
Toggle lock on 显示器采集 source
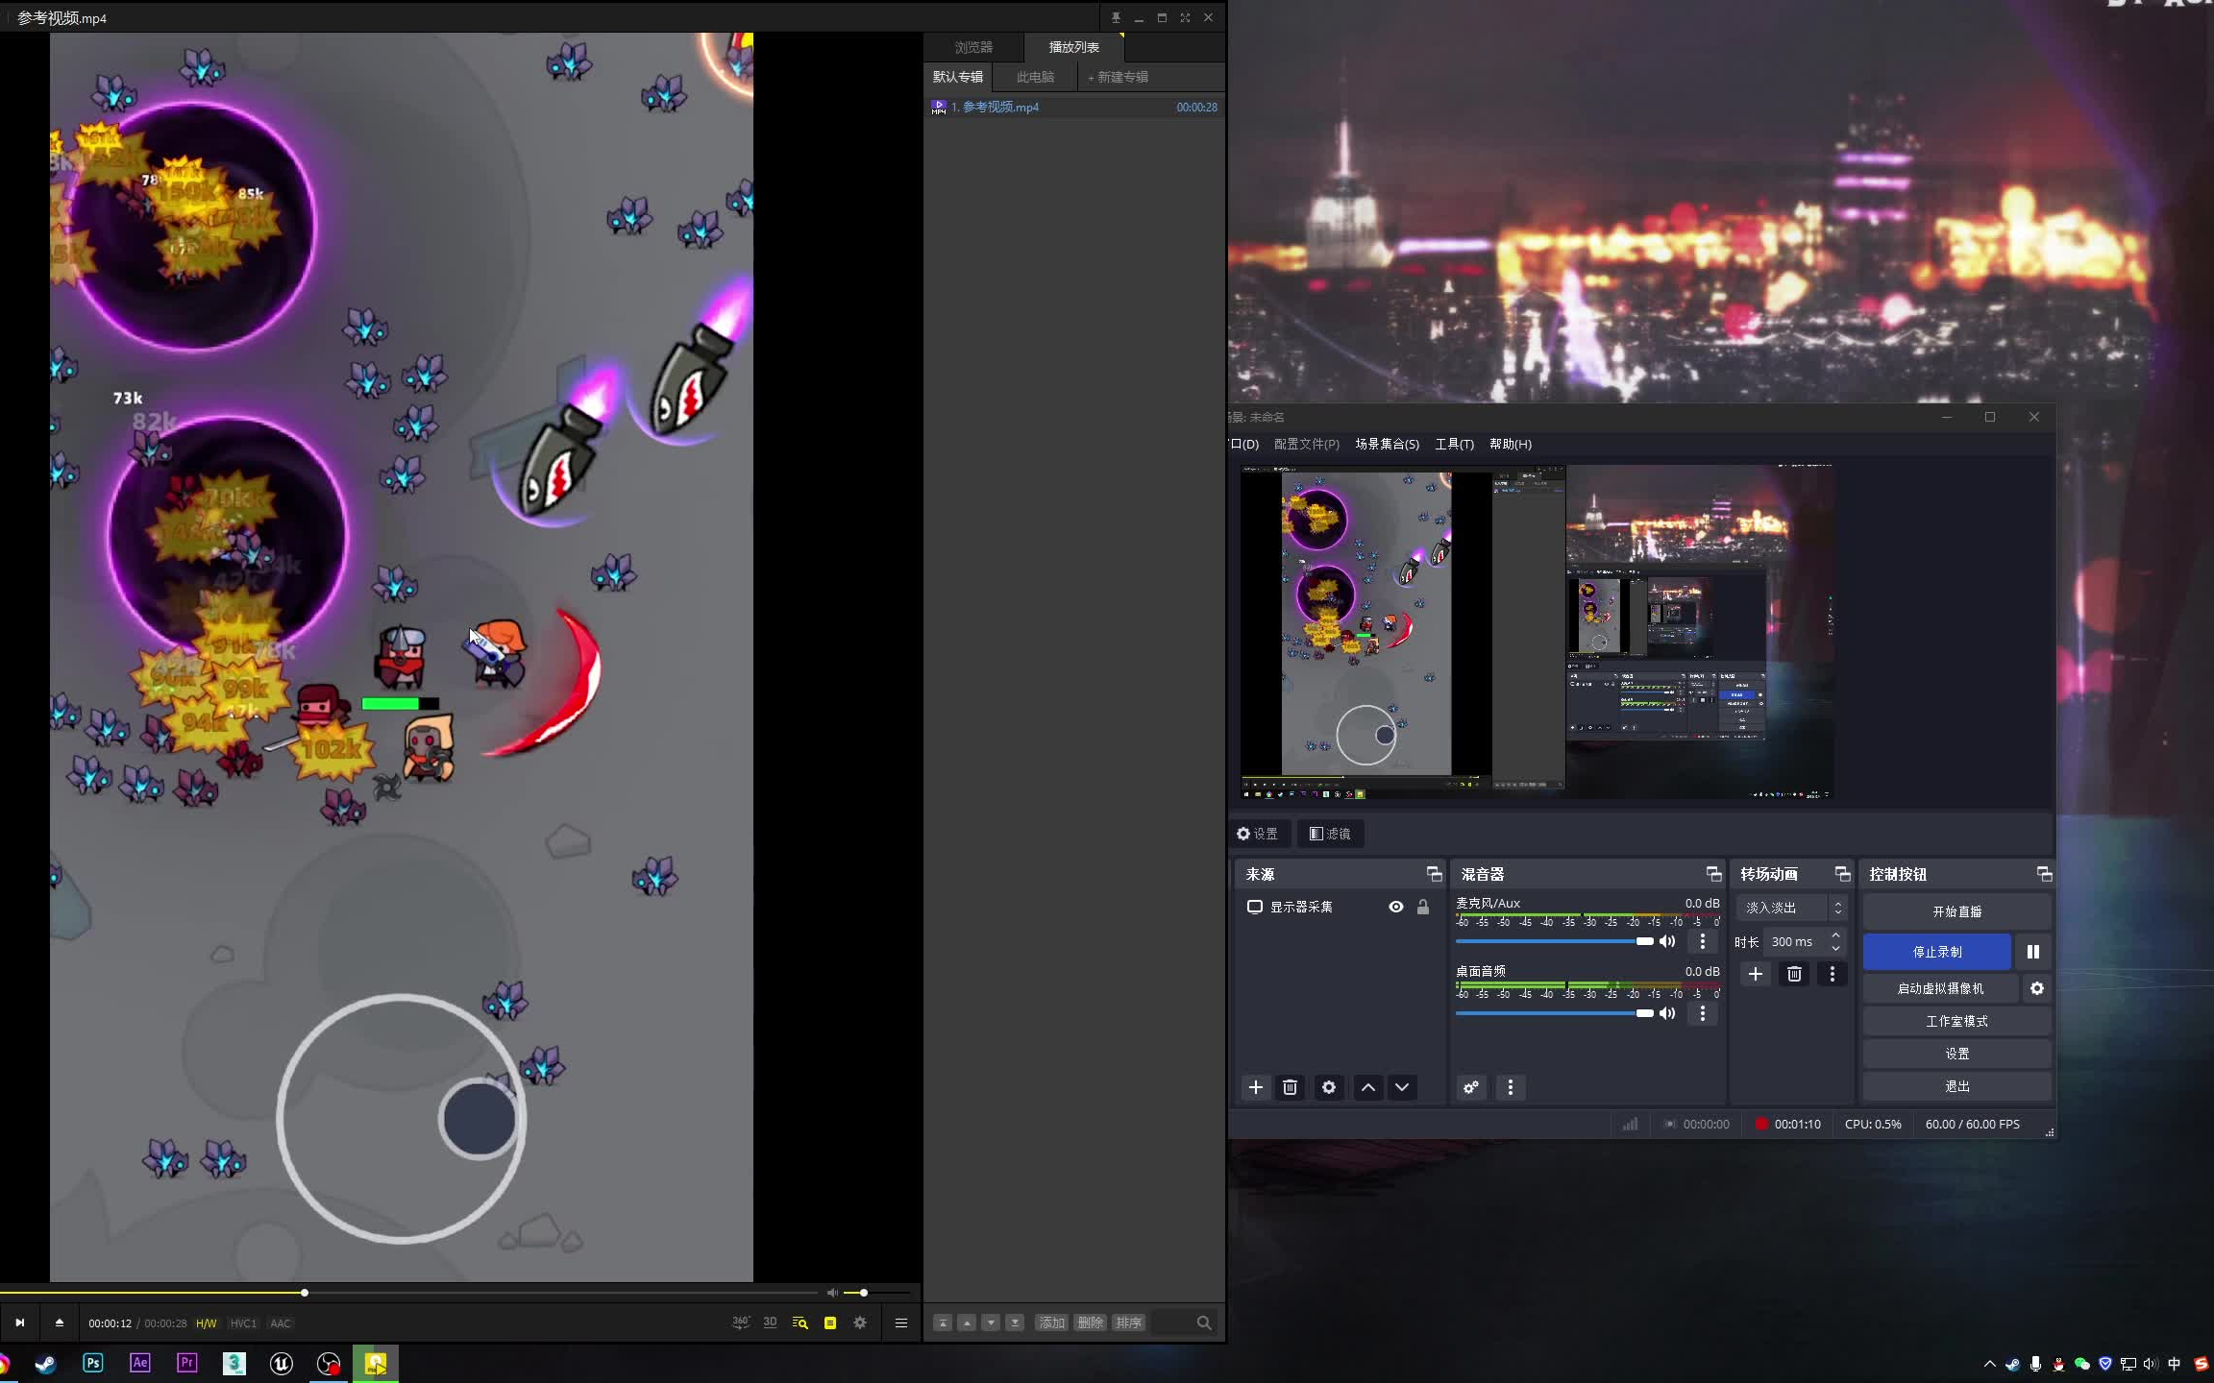1423,907
